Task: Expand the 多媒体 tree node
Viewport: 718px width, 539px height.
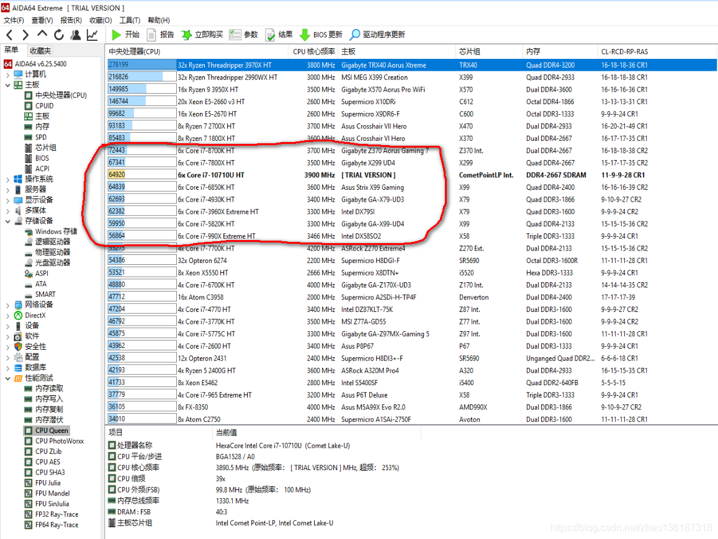Action: pyautogui.click(x=8, y=211)
